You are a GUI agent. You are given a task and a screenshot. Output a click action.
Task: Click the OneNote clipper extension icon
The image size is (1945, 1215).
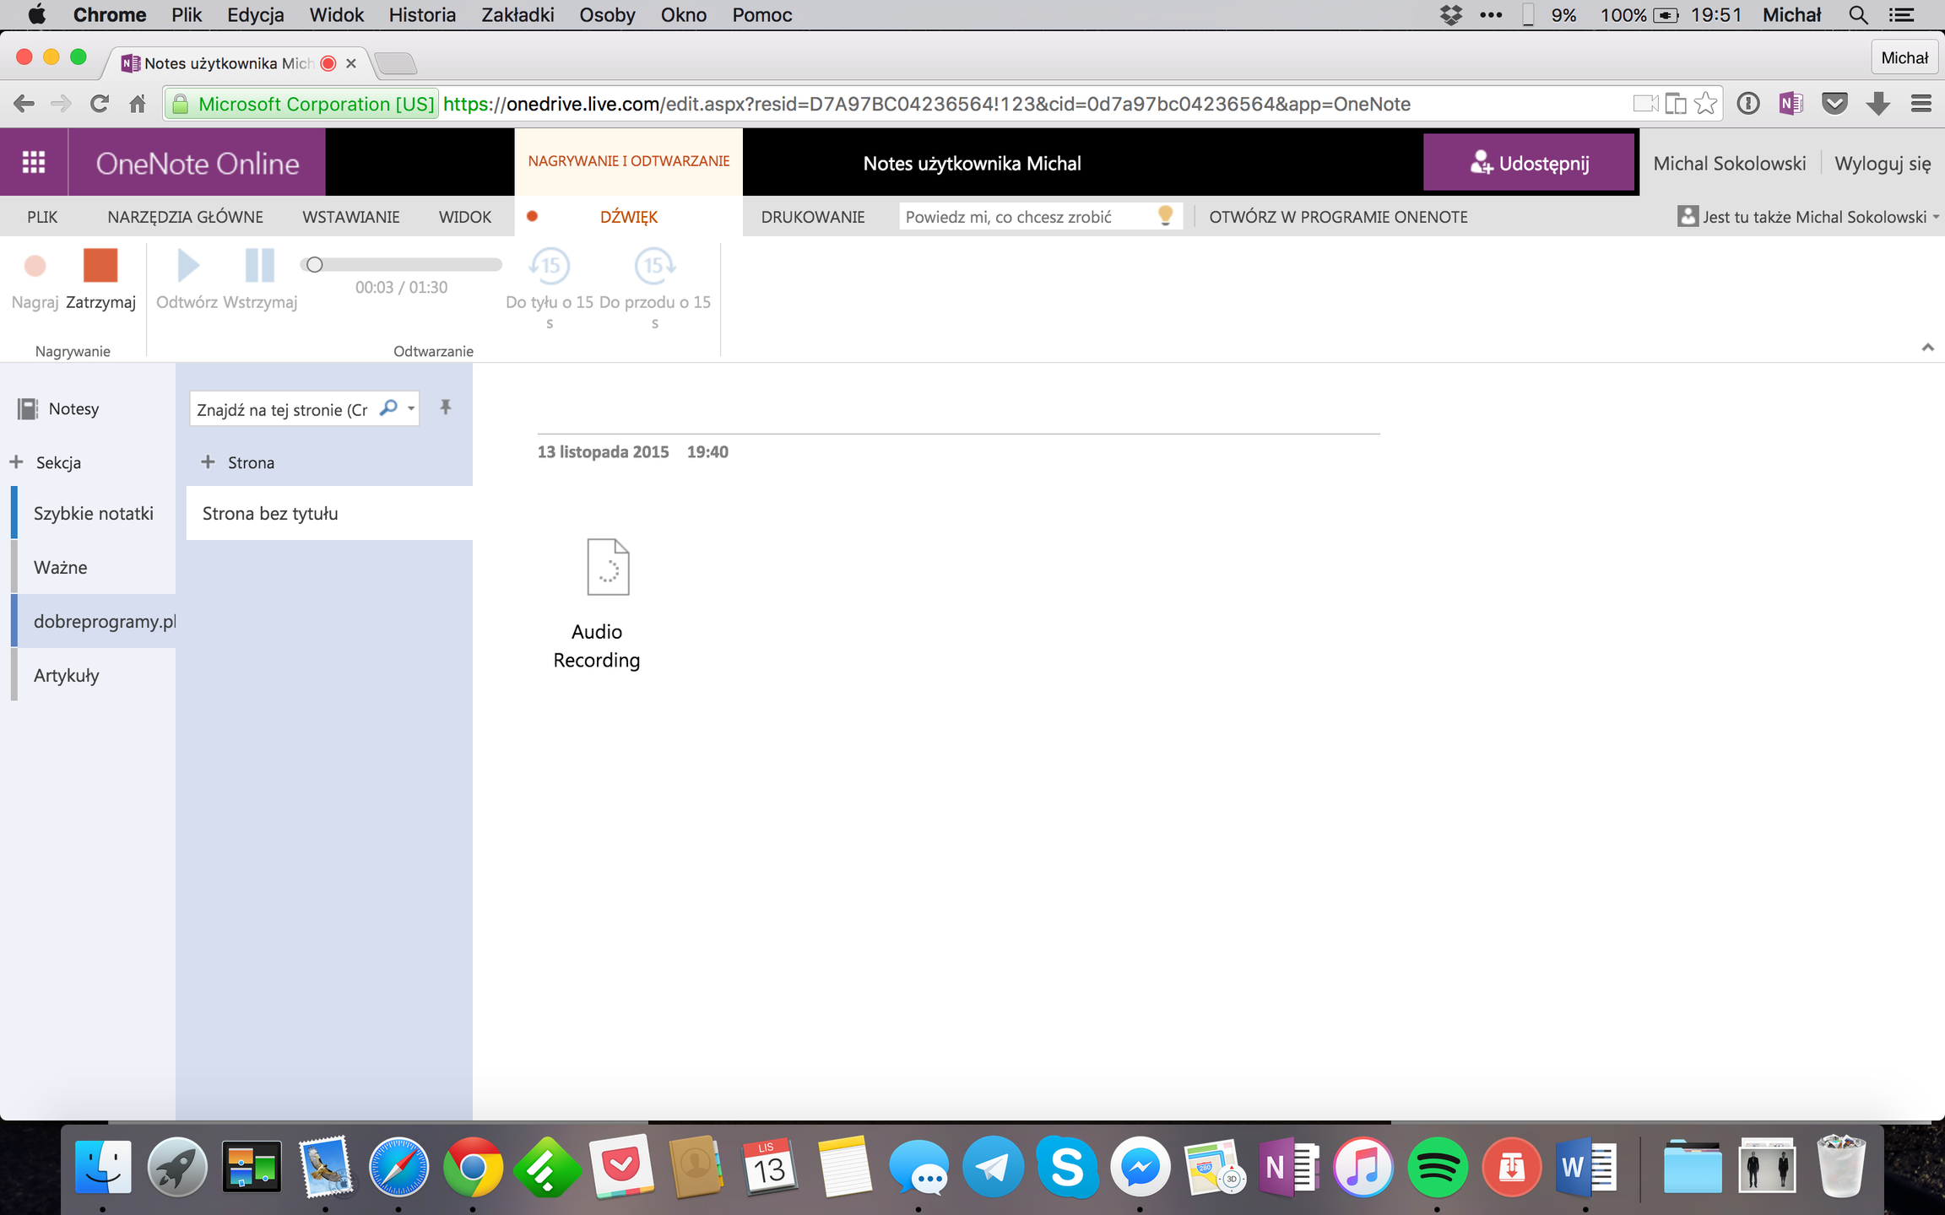[x=1790, y=104]
